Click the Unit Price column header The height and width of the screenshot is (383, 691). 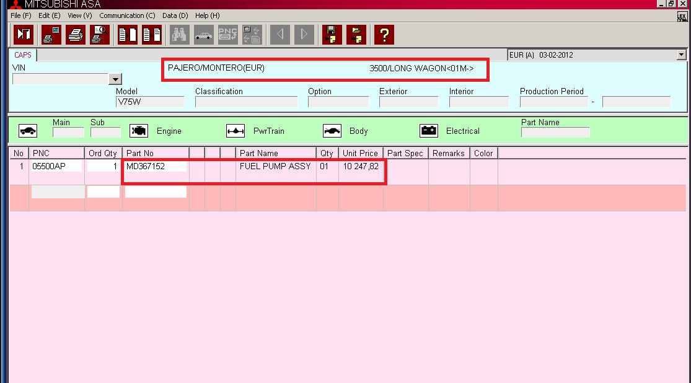pyautogui.click(x=360, y=153)
